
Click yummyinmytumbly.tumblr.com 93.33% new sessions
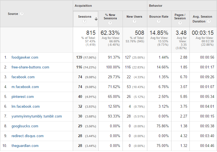pos(114,116)
